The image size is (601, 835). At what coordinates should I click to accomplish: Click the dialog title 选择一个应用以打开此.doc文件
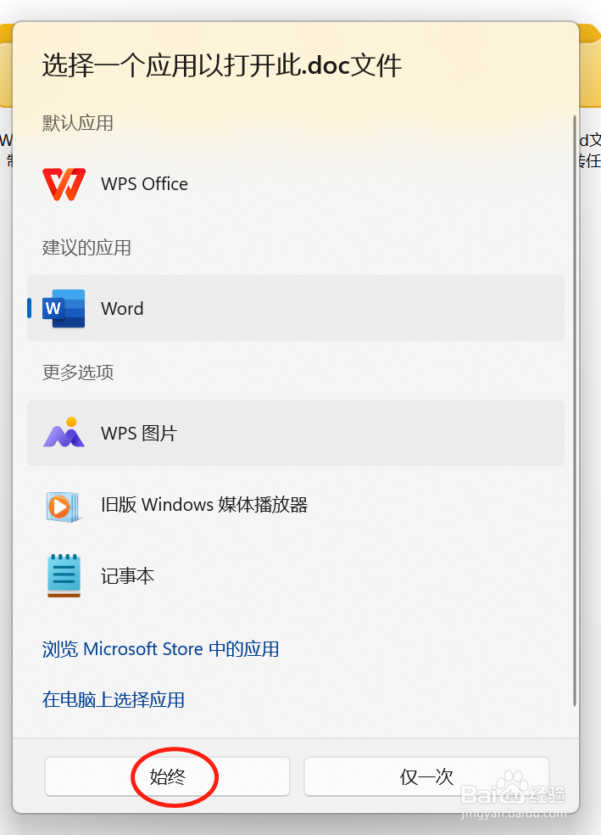tap(222, 65)
